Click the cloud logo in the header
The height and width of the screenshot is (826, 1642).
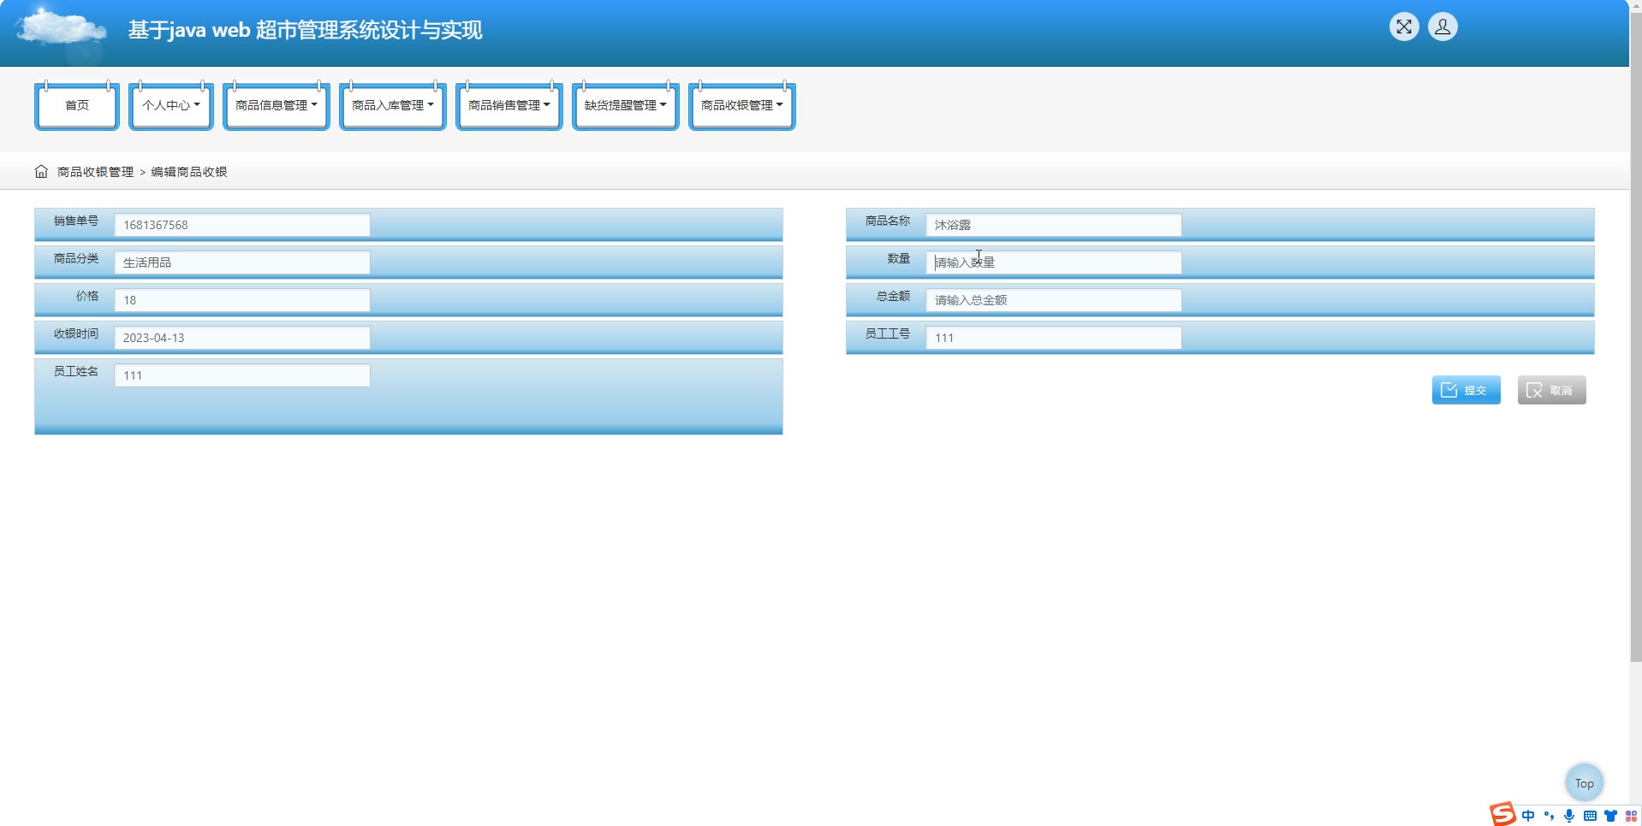click(61, 29)
